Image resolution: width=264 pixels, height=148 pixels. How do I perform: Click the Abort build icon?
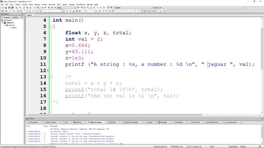pyautogui.click(x=55, y=7)
